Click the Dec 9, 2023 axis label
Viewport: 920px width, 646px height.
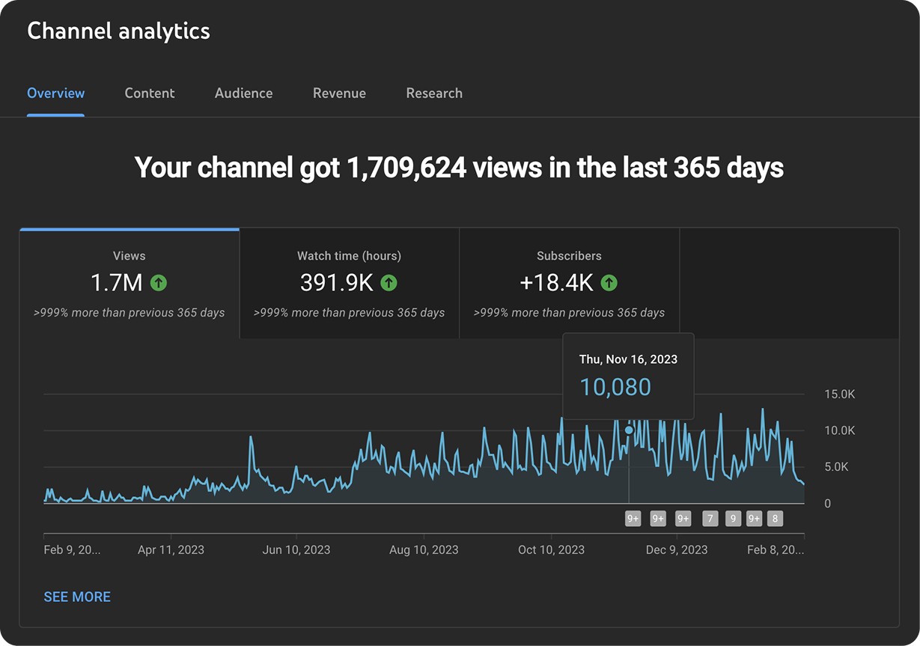pyautogui.click(x=677, y=549)
